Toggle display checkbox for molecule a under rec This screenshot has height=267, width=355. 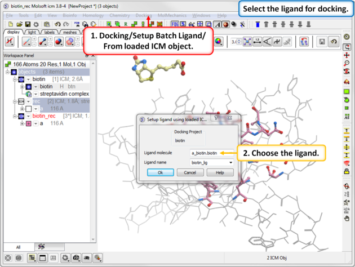[x=29, y=109]
